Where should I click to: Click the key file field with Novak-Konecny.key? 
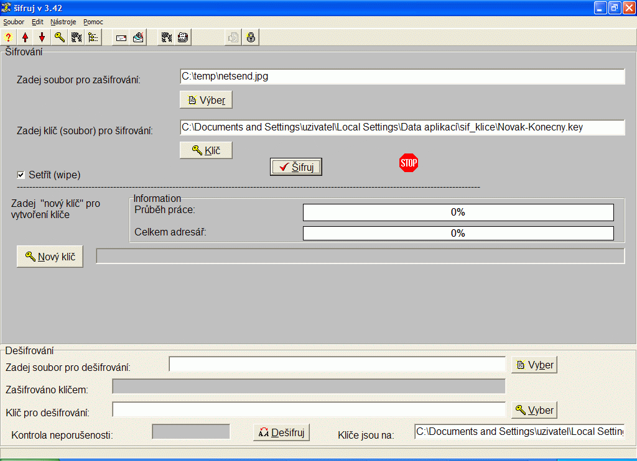(x=402, y=127)
